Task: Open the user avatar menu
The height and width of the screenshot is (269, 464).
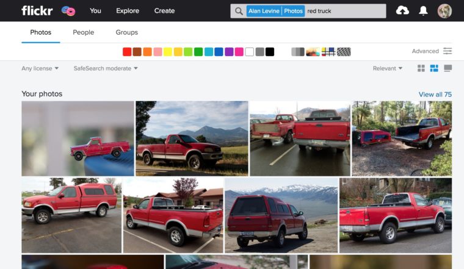Action: pos(444,10)
